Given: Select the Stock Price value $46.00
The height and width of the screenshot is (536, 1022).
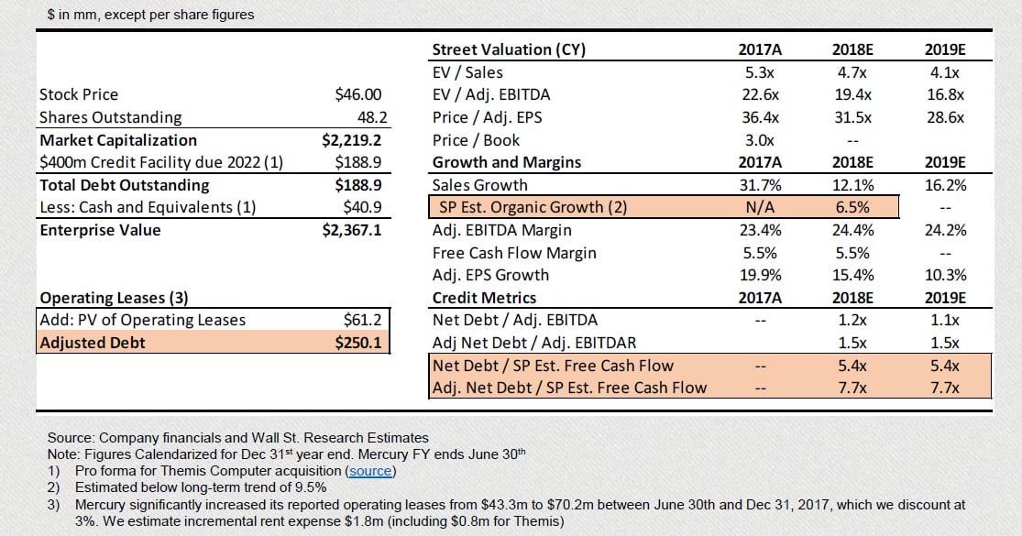Looking at the screenshot, I should [x=358, y=94].
